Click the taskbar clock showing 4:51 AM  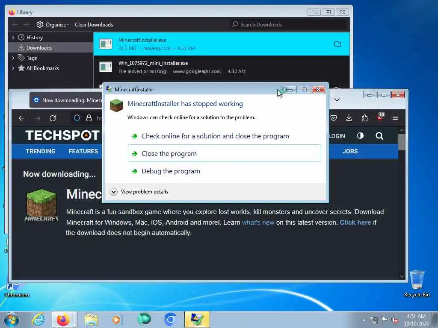pos(416,320)
